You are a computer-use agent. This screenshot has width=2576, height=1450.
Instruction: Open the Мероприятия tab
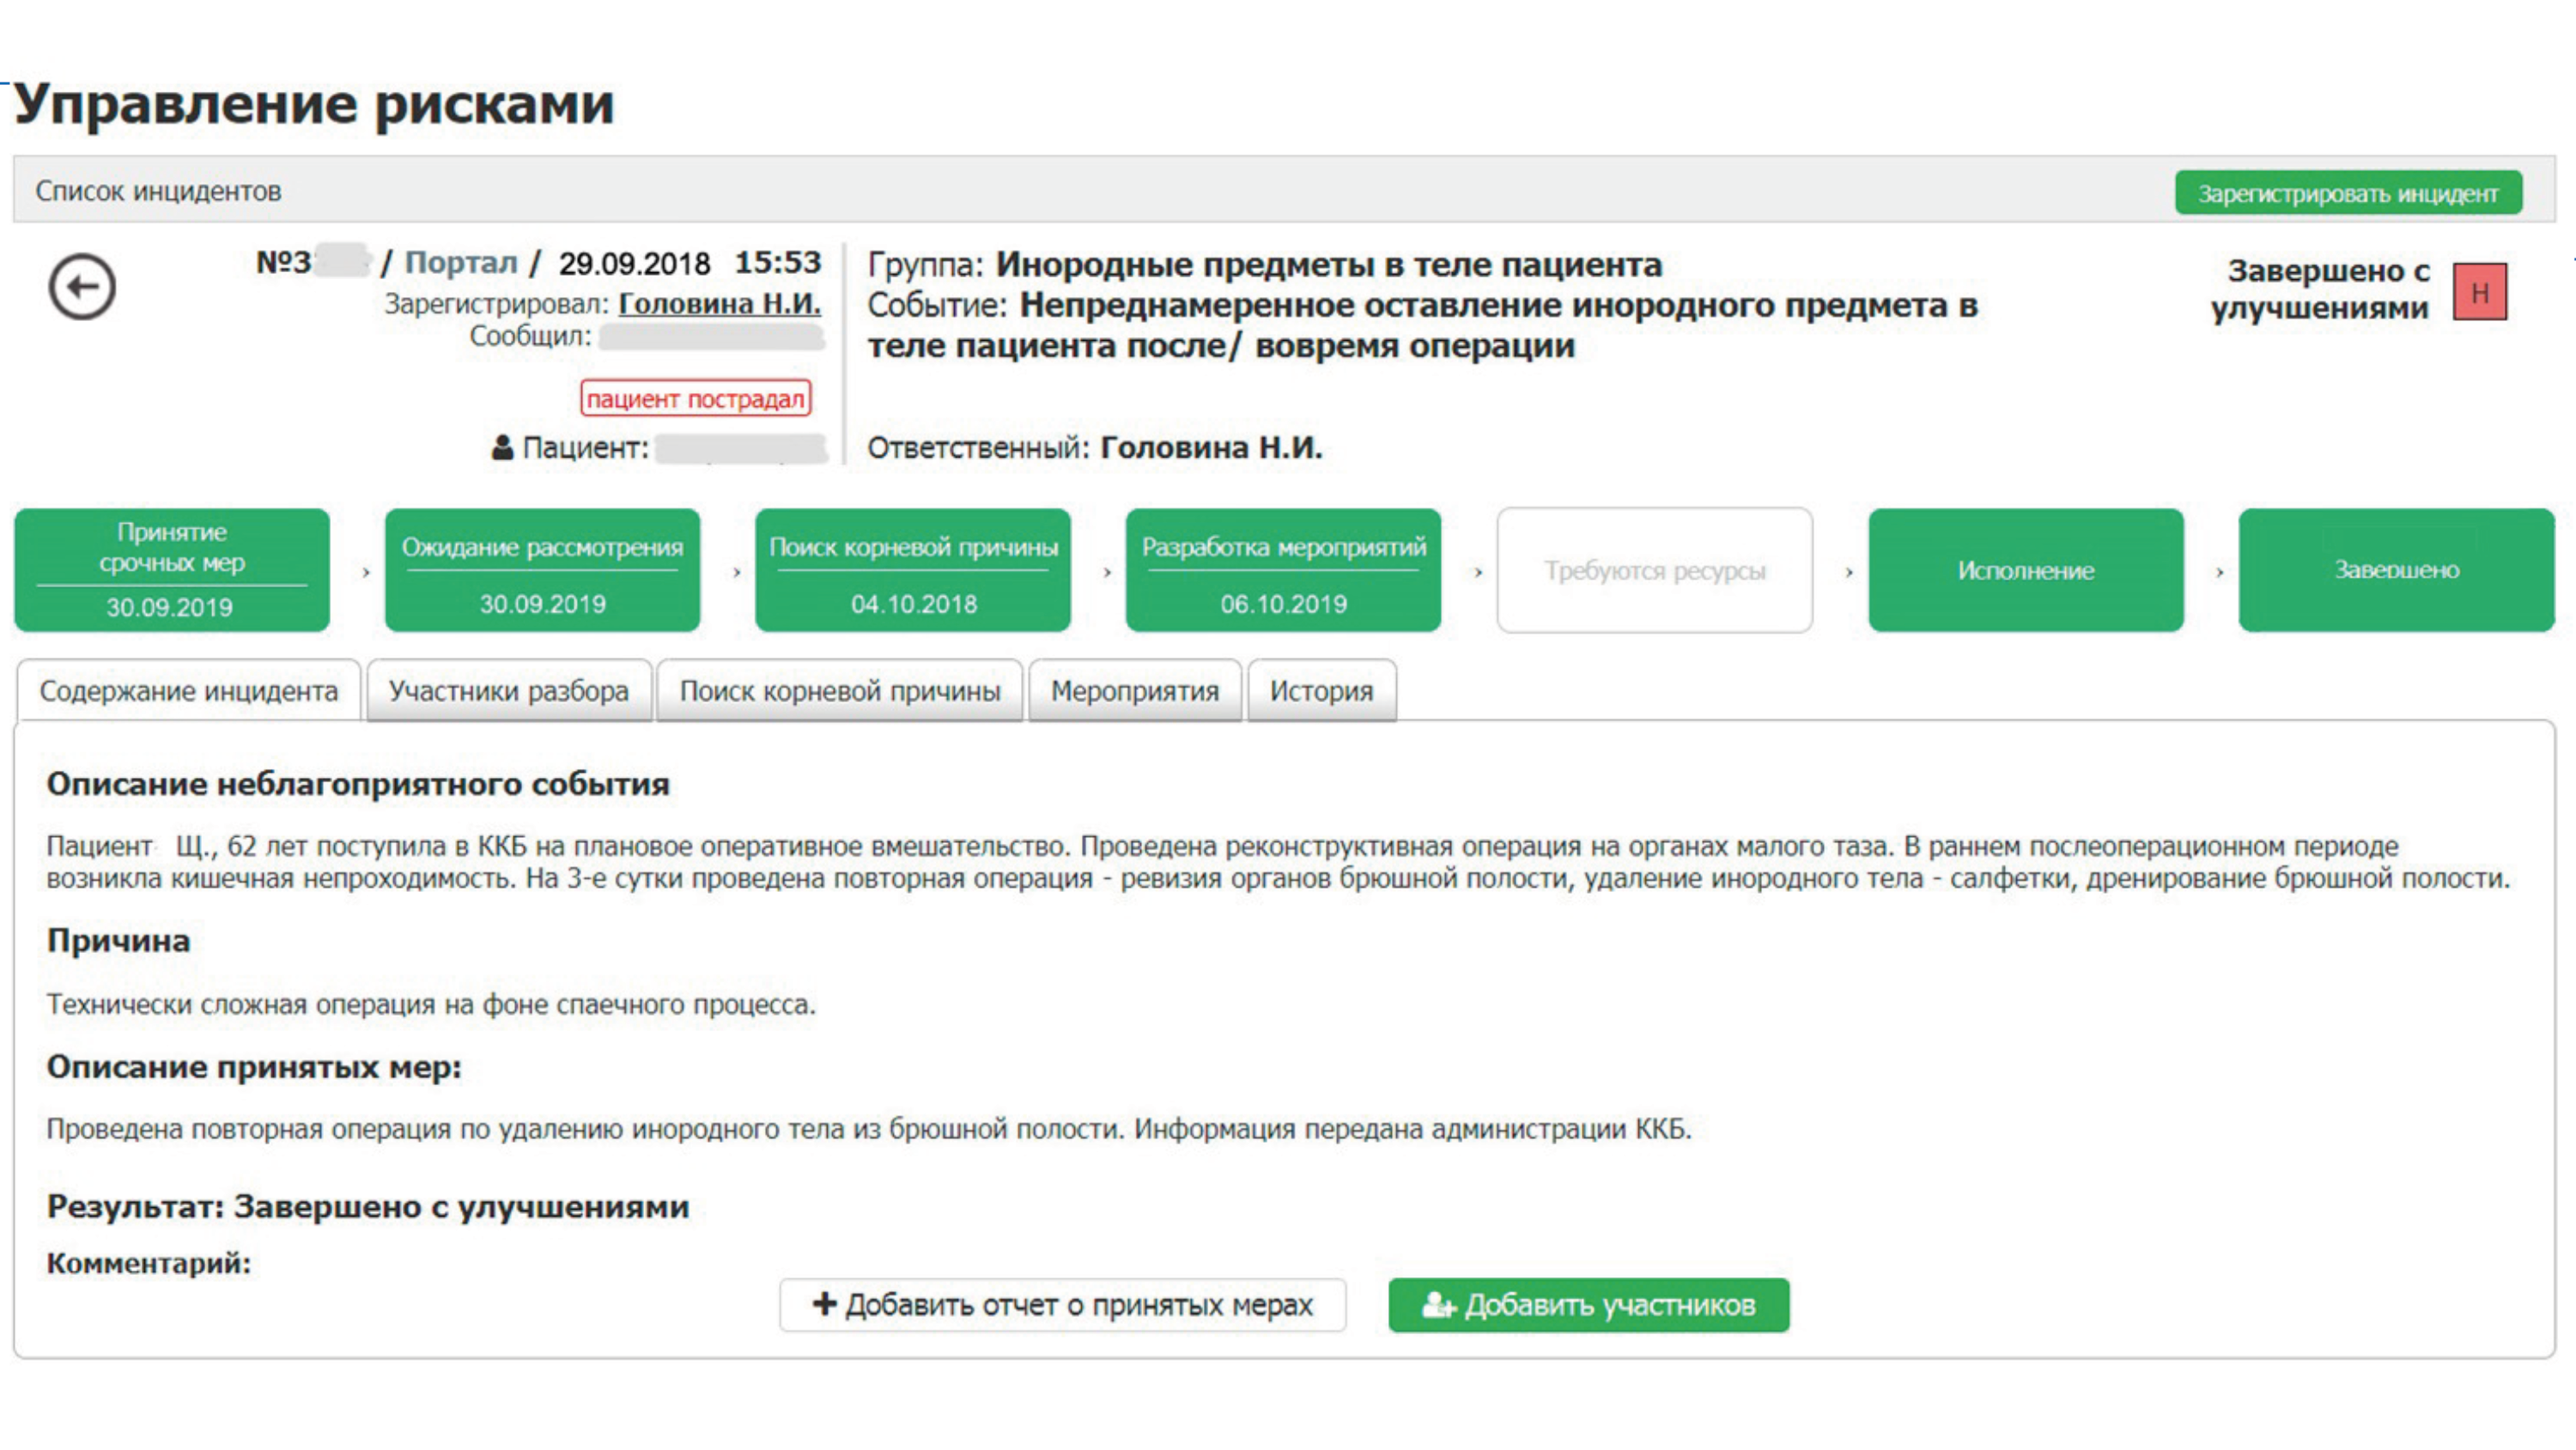click(x=1135, y=691)
